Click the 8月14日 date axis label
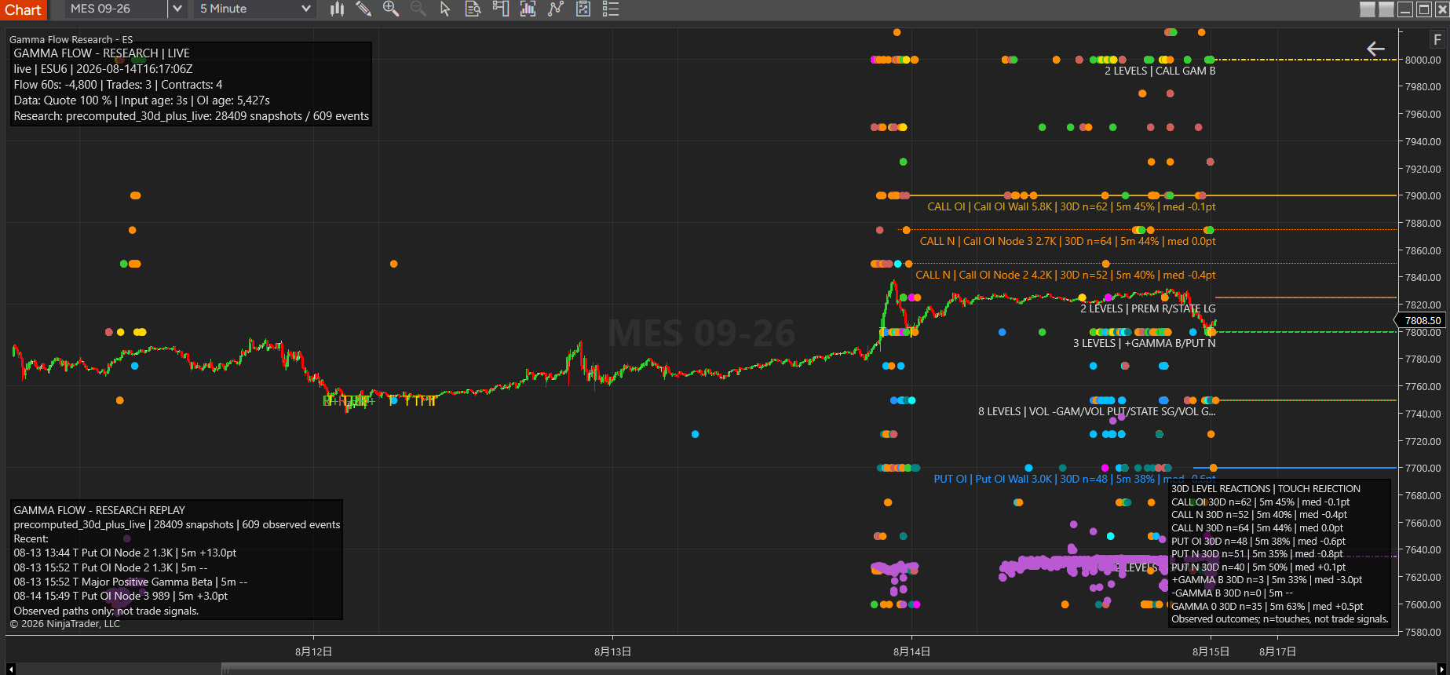Image resolution: width=1450 pixels, height=675 pixels. coord(911,651)
